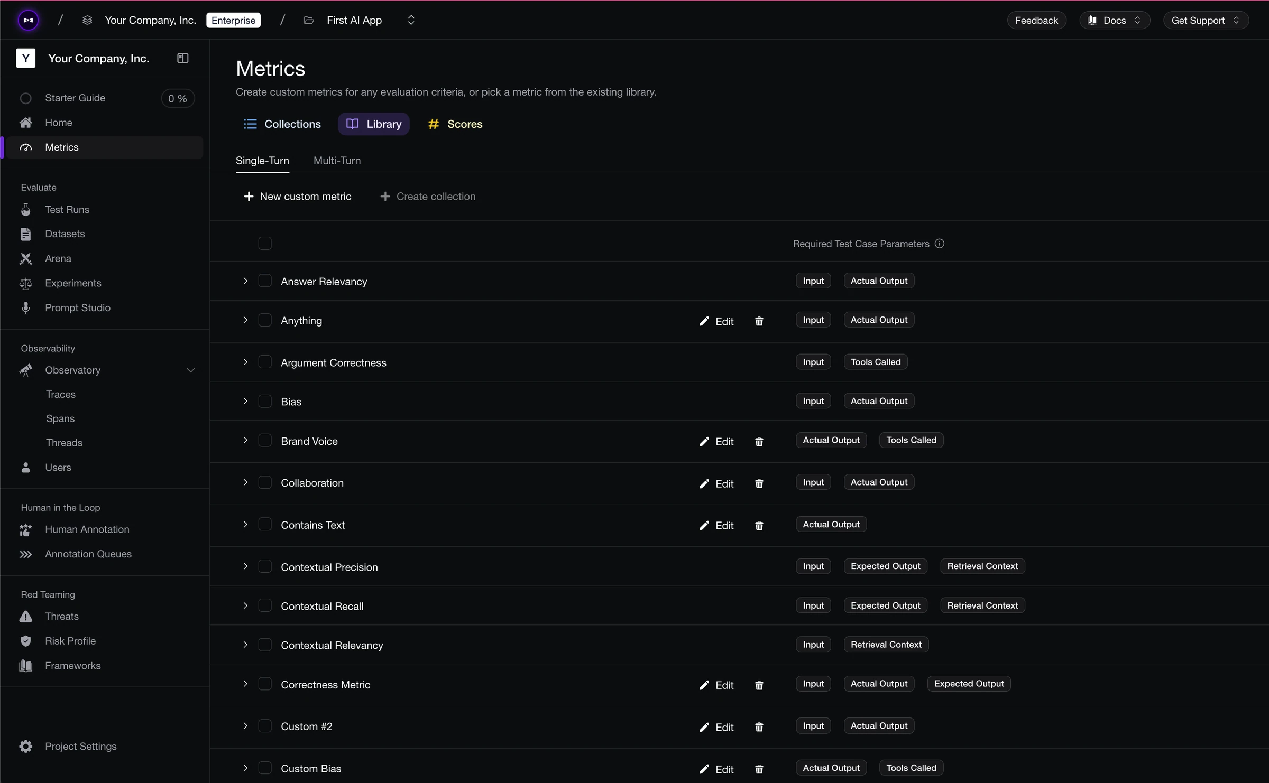This screenshot has height=783, width=1269.
Task: Delete the Correctness Metric via trash icon
Action: pos(759,685)
